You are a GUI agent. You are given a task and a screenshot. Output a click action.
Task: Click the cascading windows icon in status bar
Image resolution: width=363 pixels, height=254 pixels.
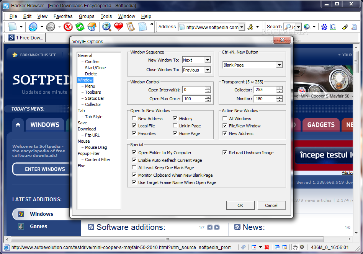pyautogui.click(x=277, y=247)
